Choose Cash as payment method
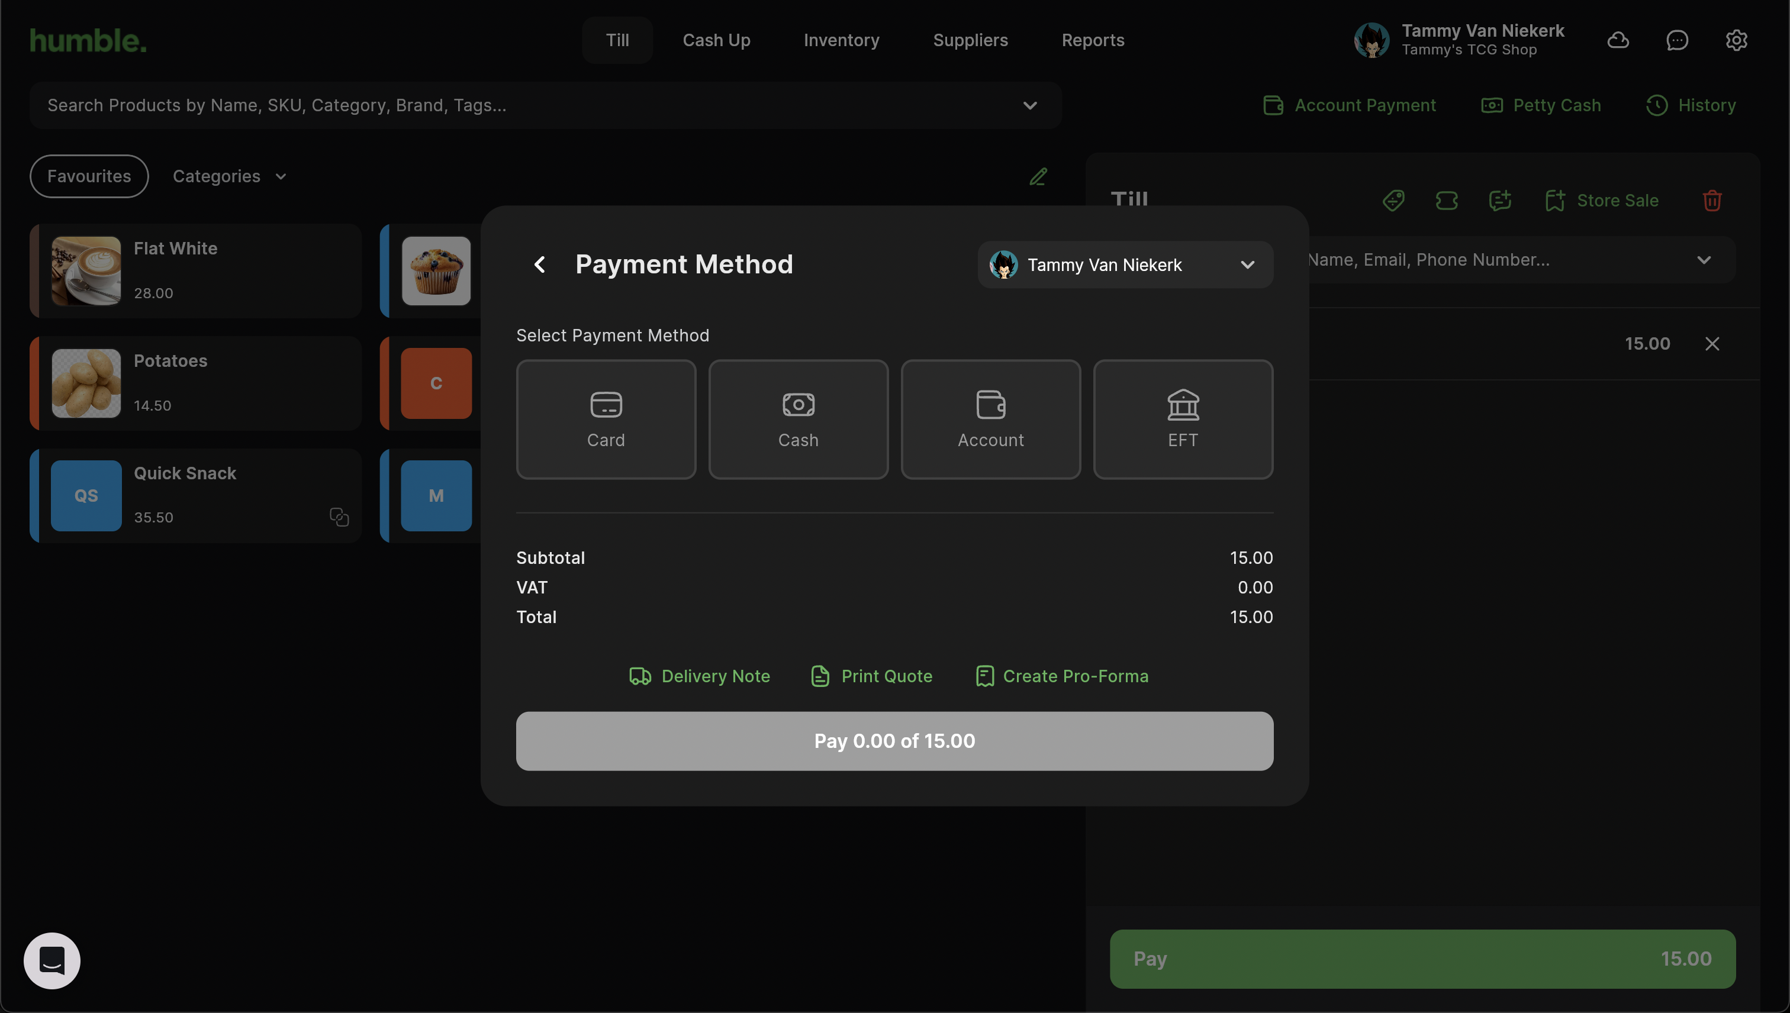The width and height of the screenshot is (1790, 1013). (x=797, y=419)
